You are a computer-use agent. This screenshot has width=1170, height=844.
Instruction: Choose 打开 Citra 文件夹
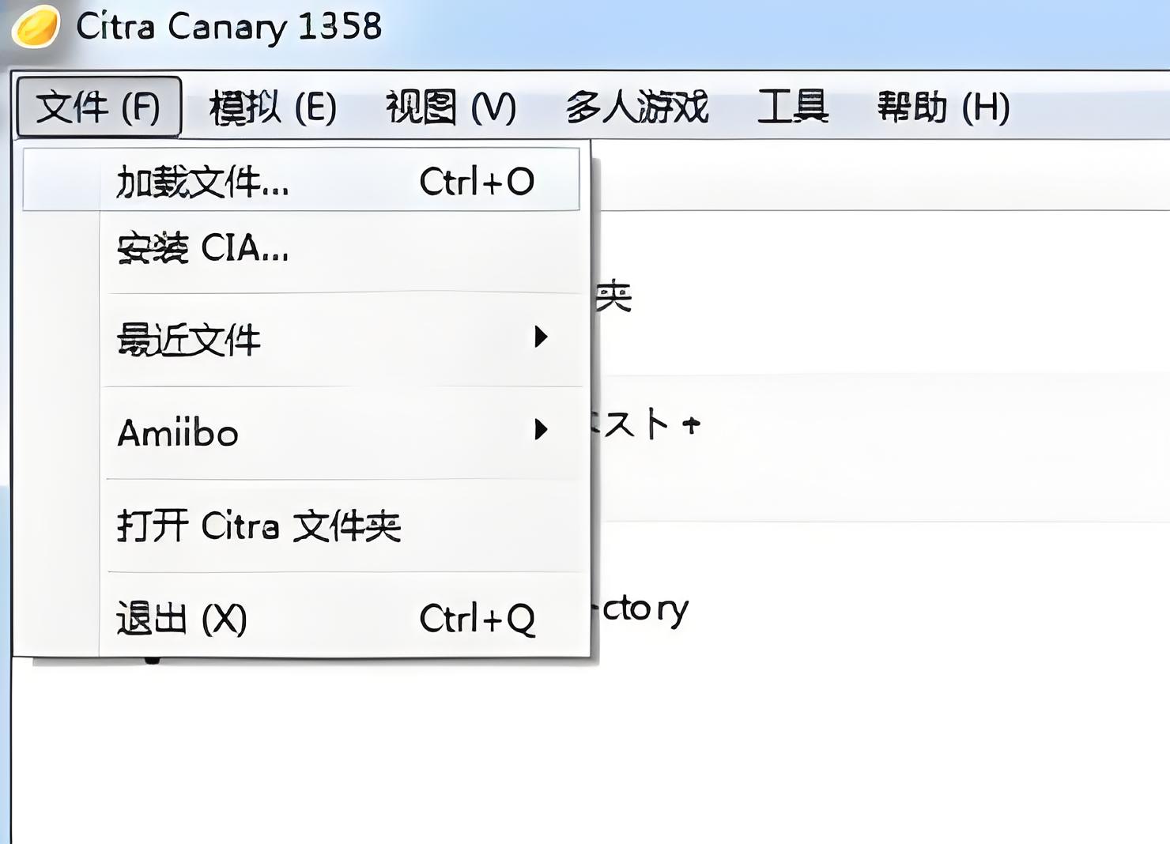click(301, 526)
